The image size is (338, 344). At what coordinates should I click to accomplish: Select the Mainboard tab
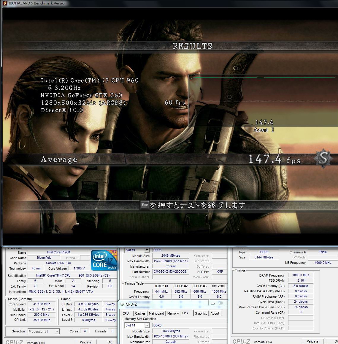156,313
